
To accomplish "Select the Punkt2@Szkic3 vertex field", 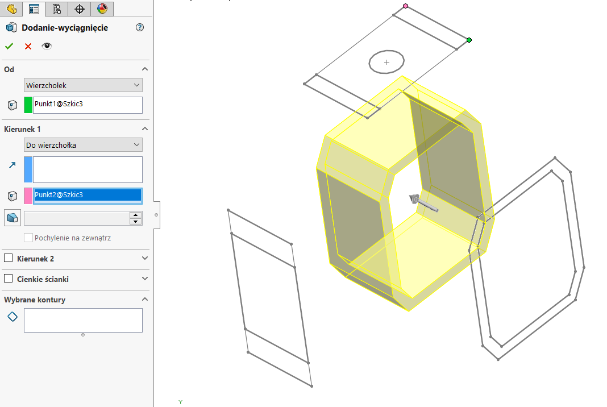I will click(x=87, y=196).
